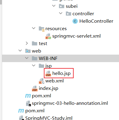Viewport: 119px width, 120px height.
Task: Click the web.xml file icon
Action: pos(41,81)
